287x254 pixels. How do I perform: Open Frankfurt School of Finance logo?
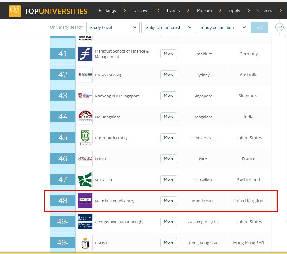[x=85, y=54]
